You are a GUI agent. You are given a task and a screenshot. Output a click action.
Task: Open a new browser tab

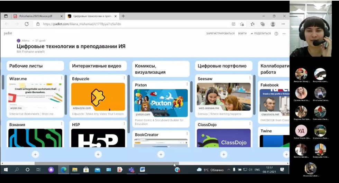[x=123, y=16]
